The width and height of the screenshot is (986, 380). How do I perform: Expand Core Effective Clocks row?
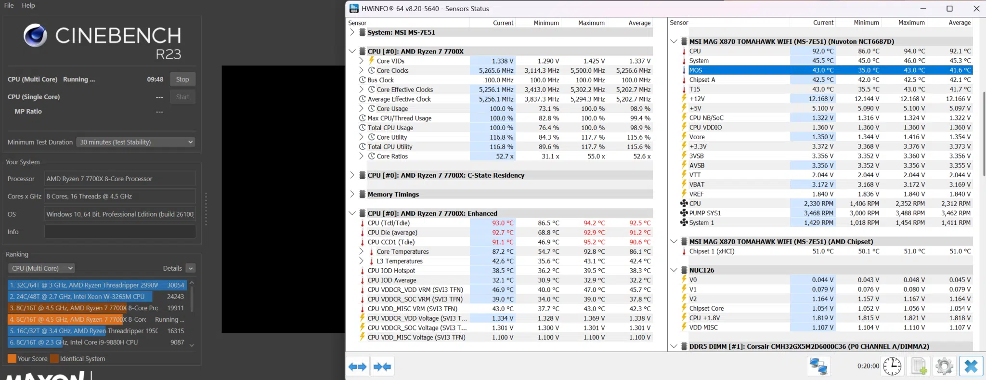pyautogui.click(x=361, y=90)
